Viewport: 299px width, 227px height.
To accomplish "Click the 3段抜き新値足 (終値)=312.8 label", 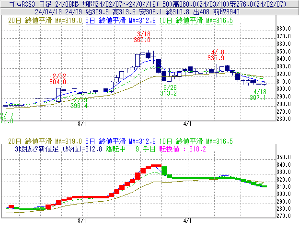I will tap(58, 149).
